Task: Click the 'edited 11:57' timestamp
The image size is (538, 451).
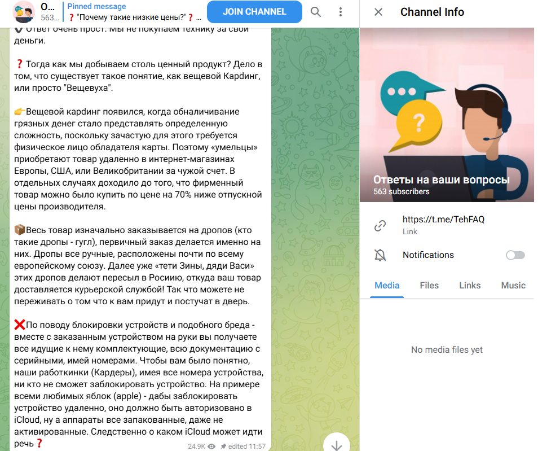Action: coord(246,446)
